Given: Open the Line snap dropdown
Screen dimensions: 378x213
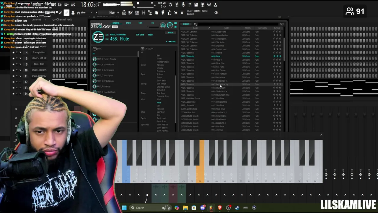Looking at the screenshot, I should coord(87,13).
